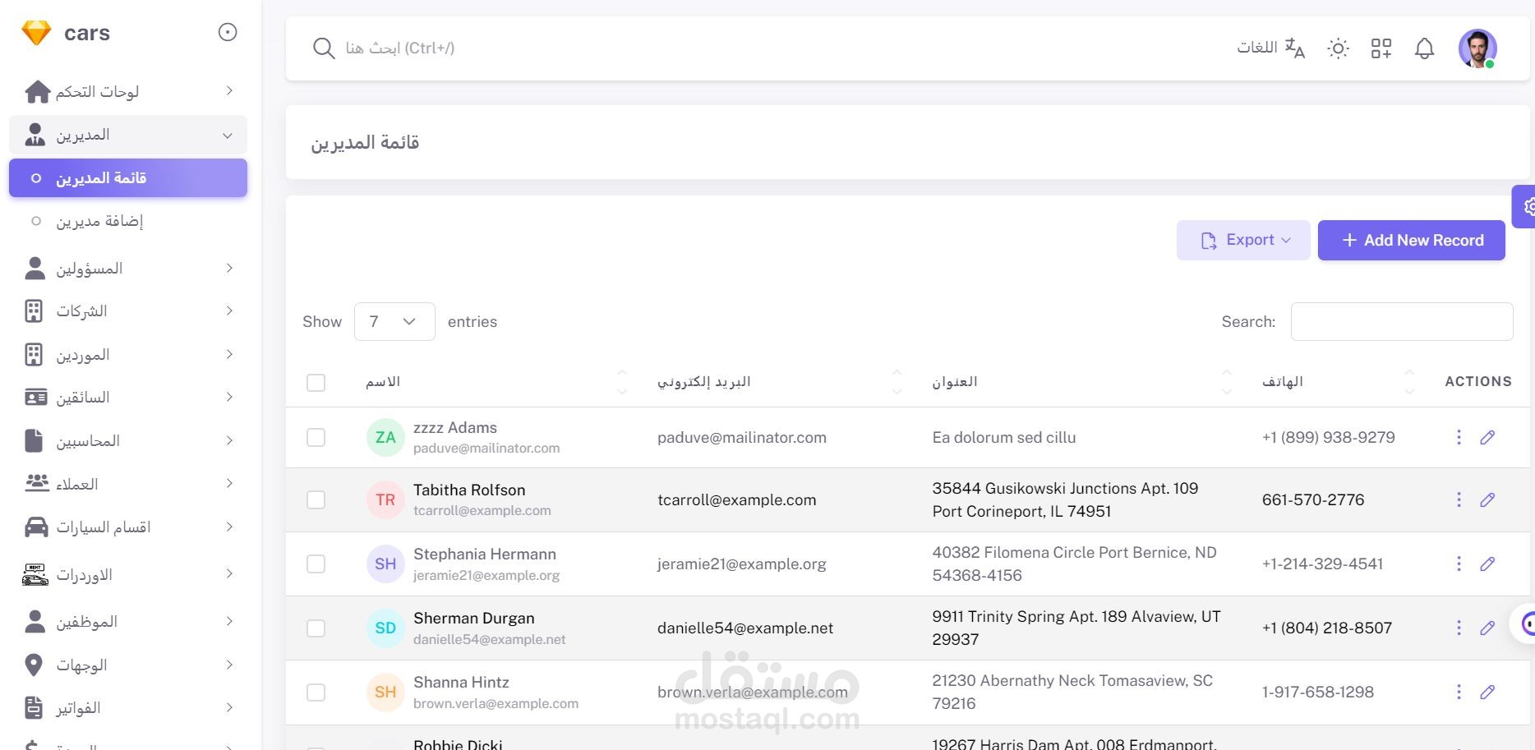Open the Show entries count dropdown

(394, 322)
